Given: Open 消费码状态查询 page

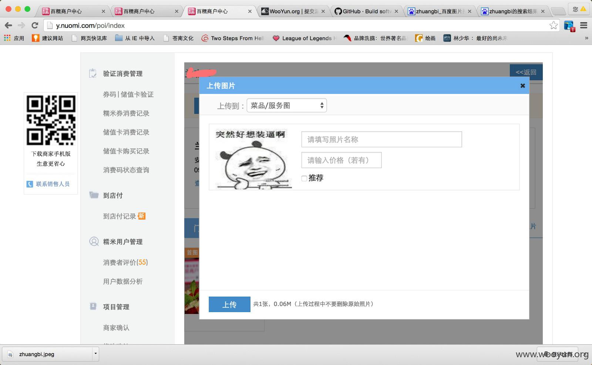Looking at the screenshot, I should tap(126, 170).
